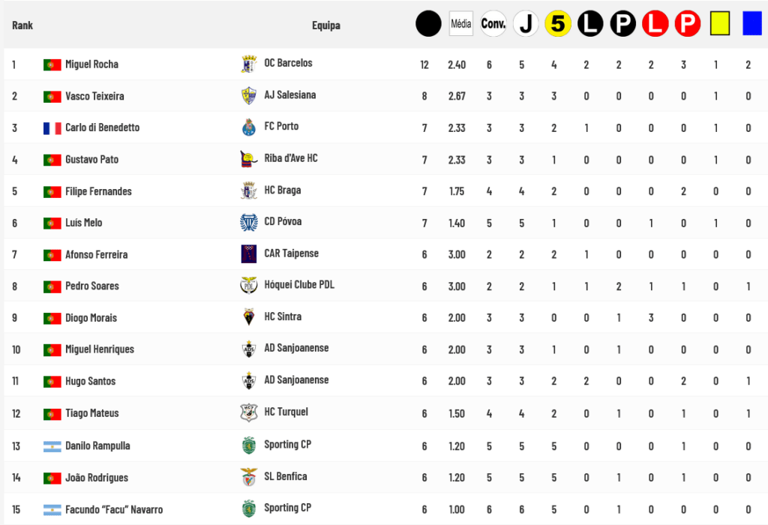Click the Conv. column header icon
Image resolution: width=768 pixels, height=525 pixels.
pyautogui.click(x=493, y=25)
